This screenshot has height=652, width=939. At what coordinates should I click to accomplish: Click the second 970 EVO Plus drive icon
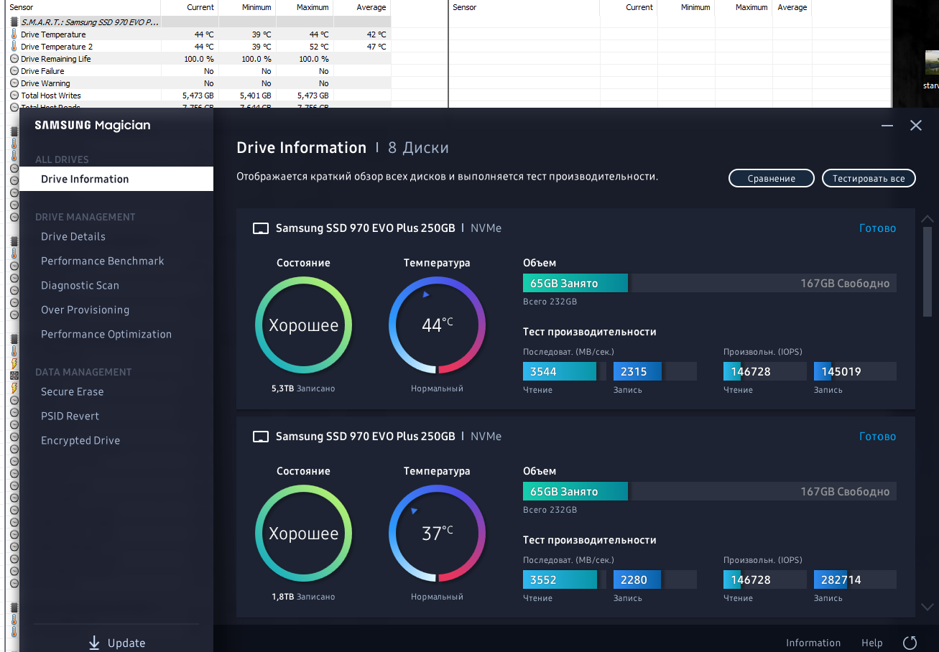tap(261, 437)
